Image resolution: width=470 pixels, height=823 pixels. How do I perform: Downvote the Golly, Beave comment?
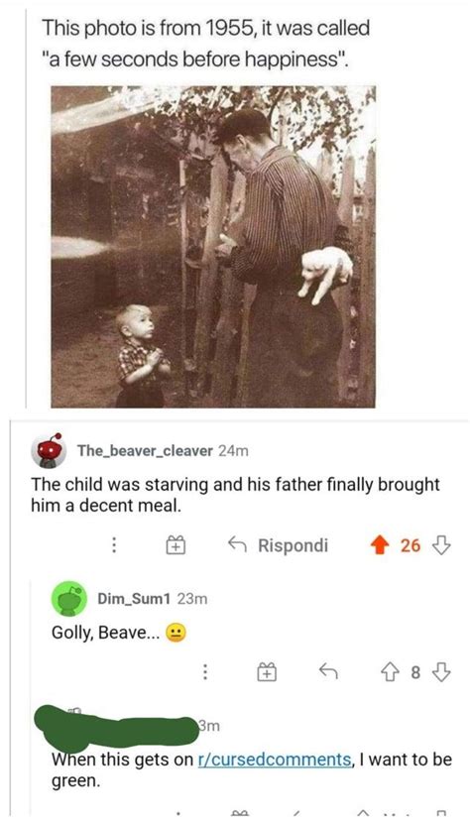coord(441,672)
